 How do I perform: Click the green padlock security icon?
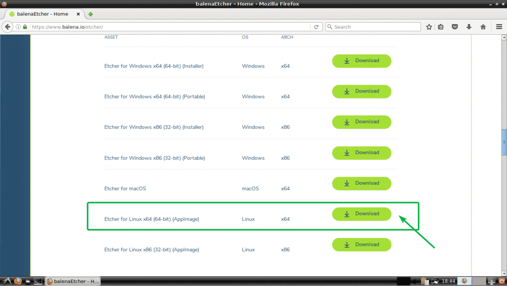25,27
